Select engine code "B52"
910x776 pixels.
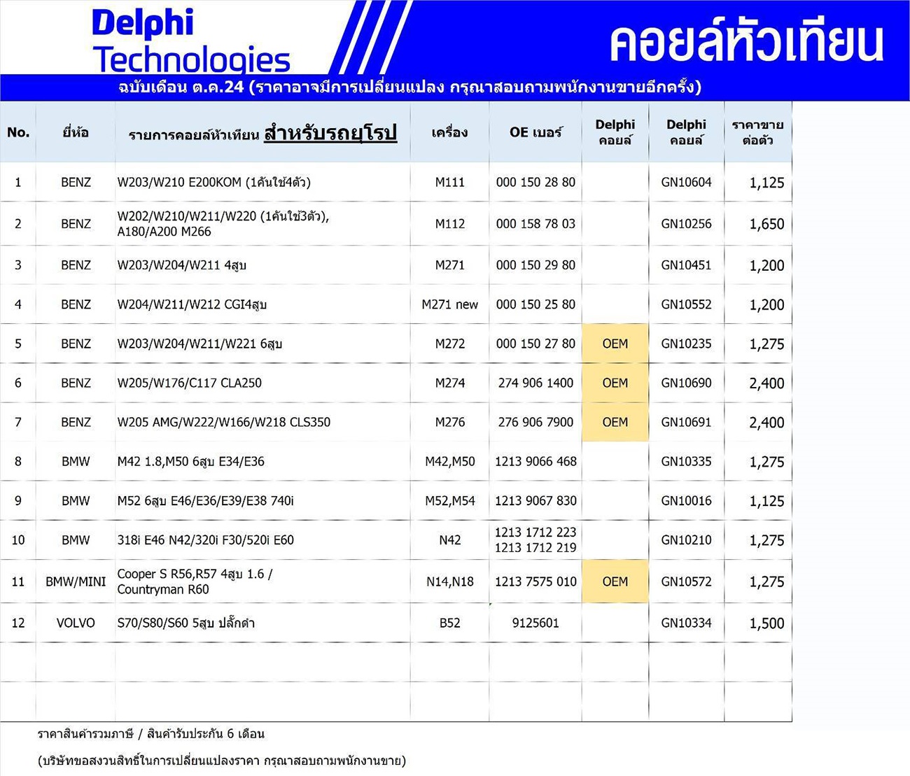click(x=450, y=623)
